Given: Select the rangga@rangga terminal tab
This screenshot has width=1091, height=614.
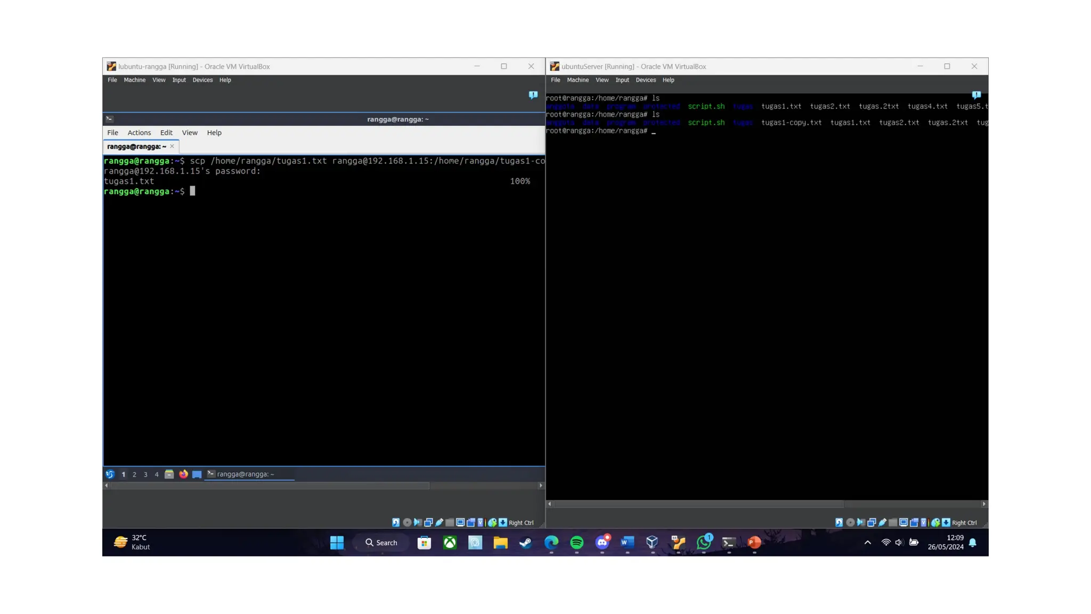Looking at the screenshot, I should 136,147.
